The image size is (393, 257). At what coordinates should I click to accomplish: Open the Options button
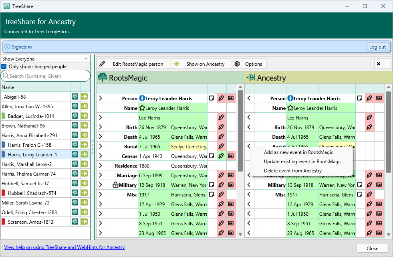point(250,64)
